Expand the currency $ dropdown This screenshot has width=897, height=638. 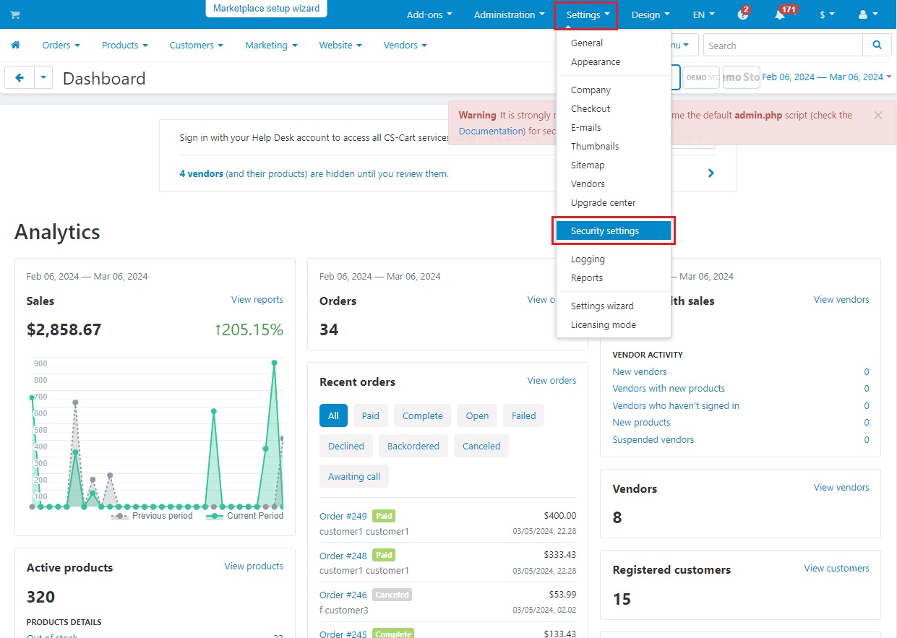(827, 14)
